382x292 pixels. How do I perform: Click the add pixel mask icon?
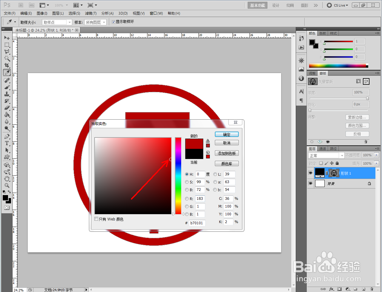(358, 81)
